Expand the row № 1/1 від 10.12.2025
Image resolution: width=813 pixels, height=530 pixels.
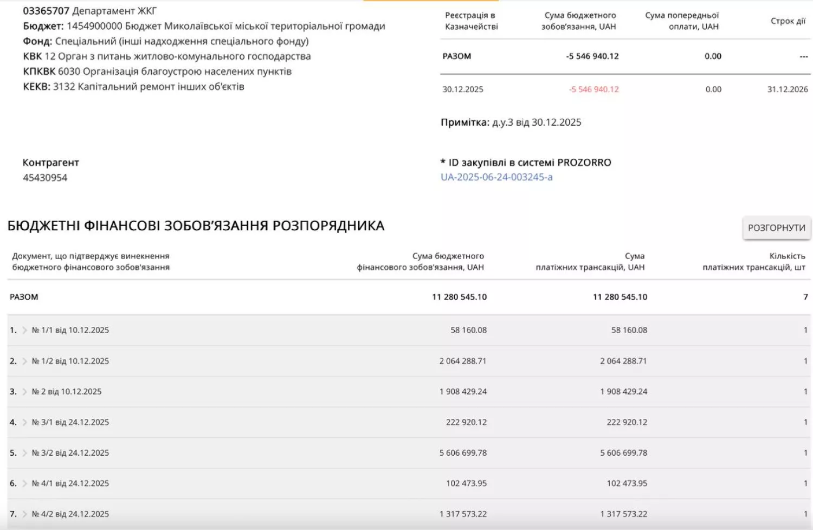pos(24,329)
